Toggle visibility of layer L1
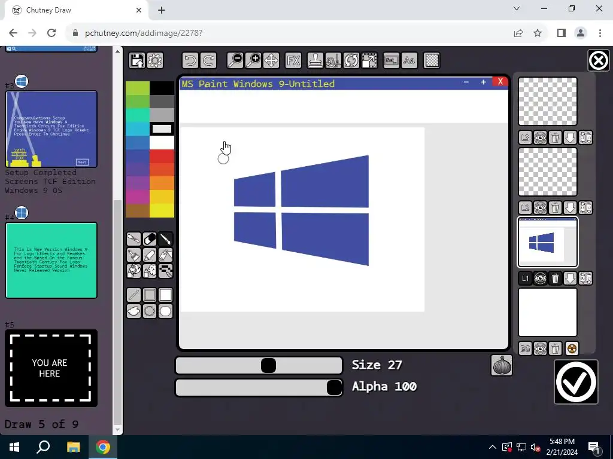The image size is (613, 459). (541, 279)
